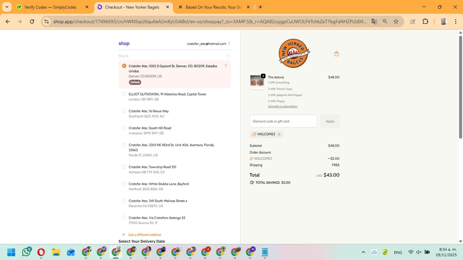Click the page vertical scrollbar
The height and width of the screenshot is (260, 463).
461,87
